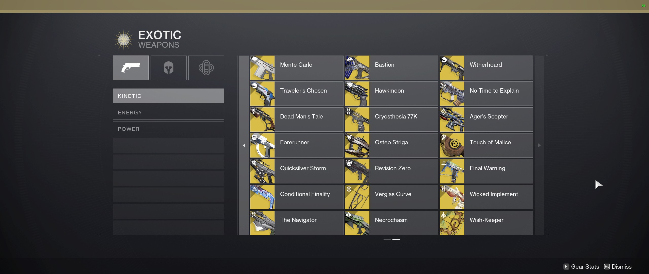Click the Touch of Malice weapon icon
This screenshot has height=274, width=649.
452,145
